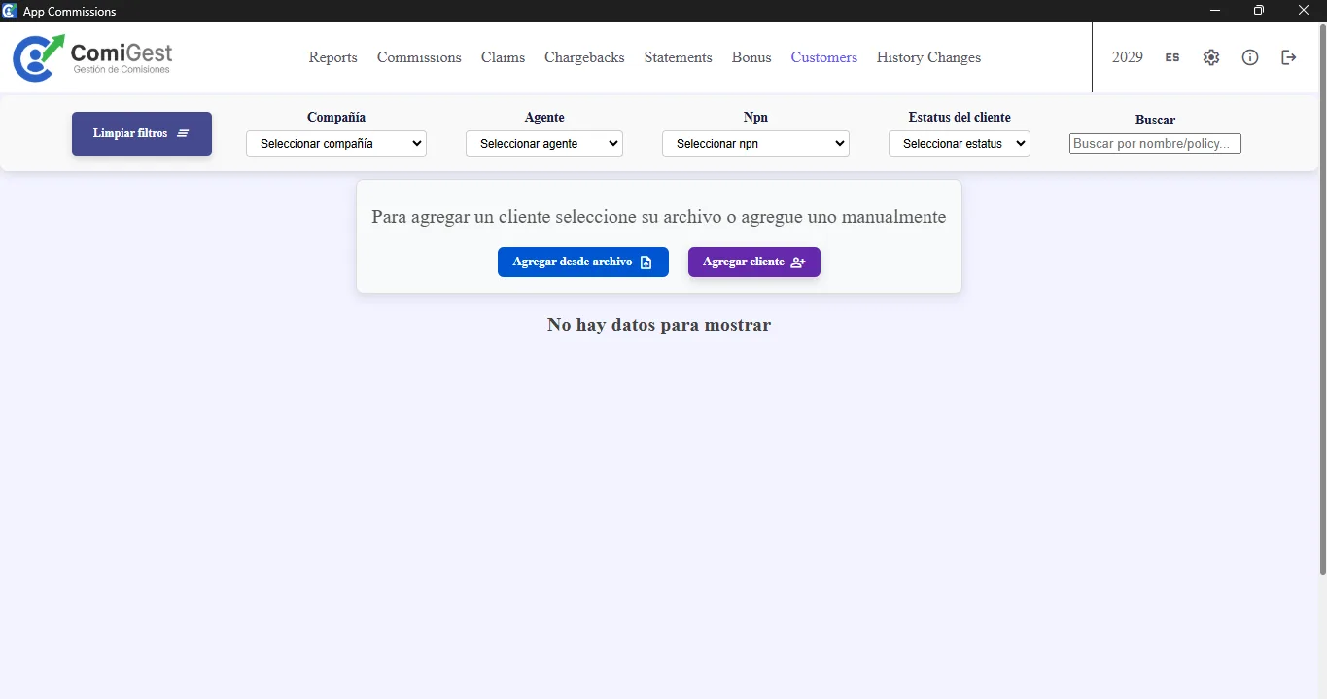
Task: Go to Commissions section
Action: tap(419, 57)
